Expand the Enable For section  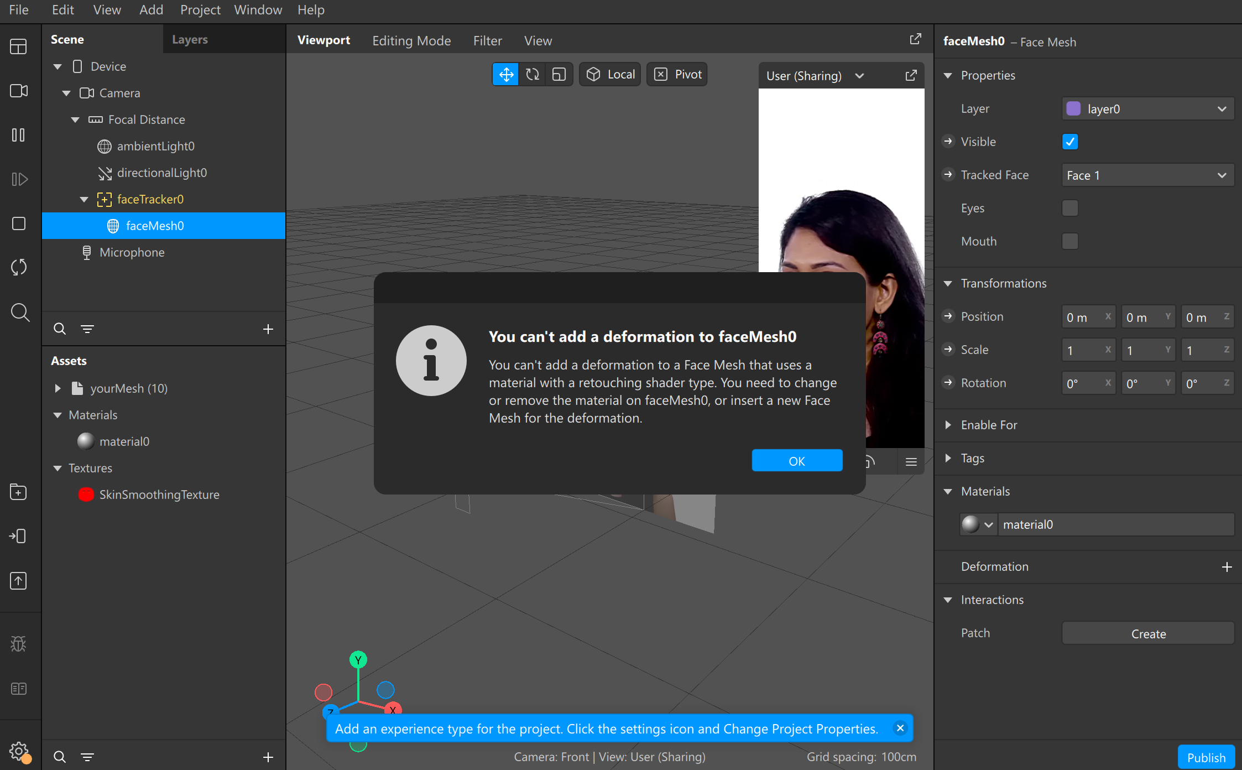948,425
